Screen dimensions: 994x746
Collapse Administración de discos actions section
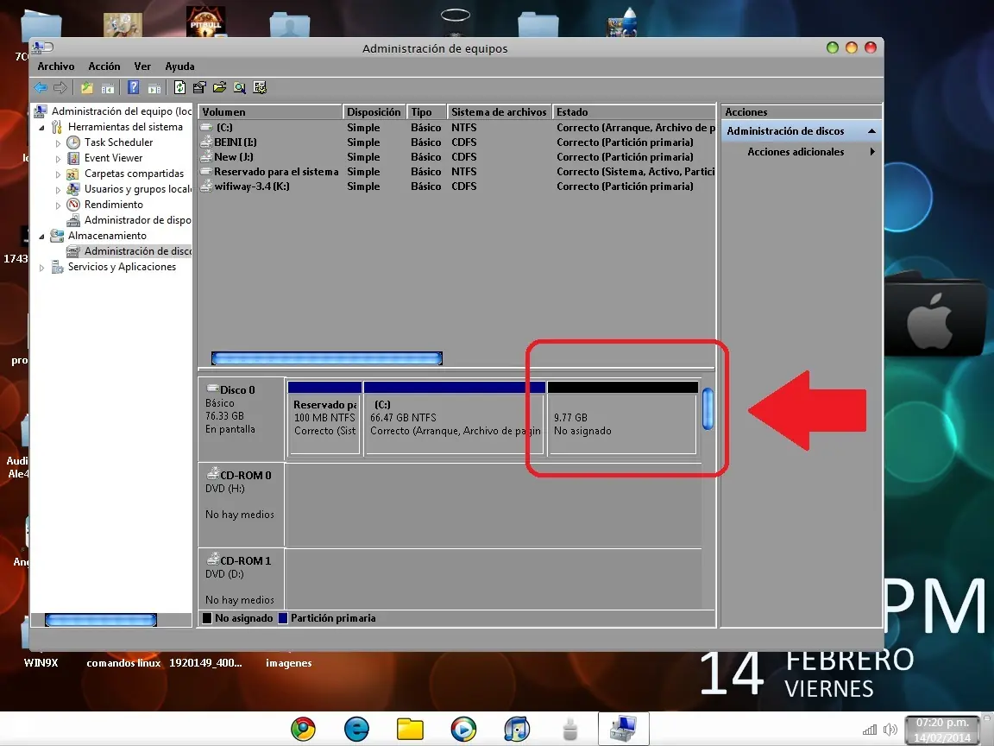tap(871, 130)
